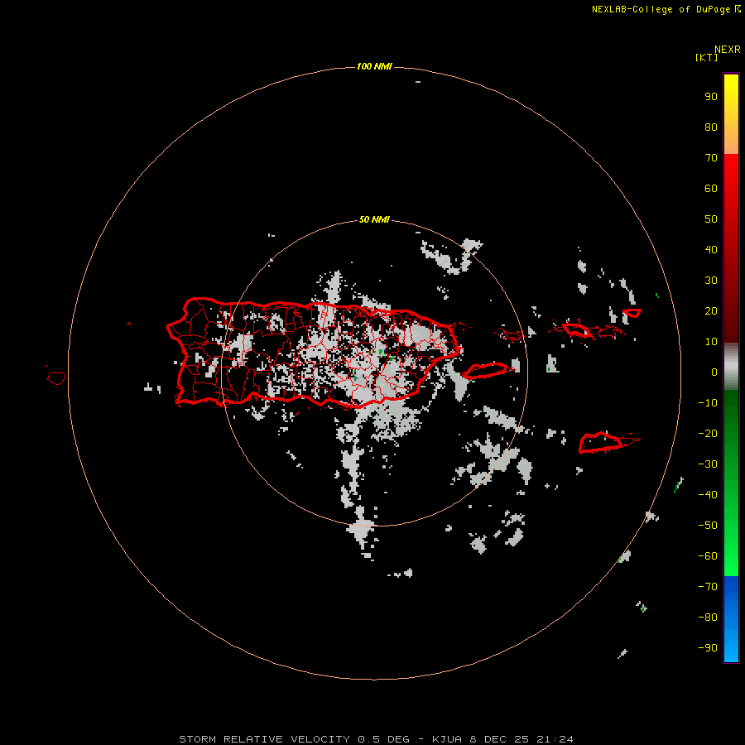Pick the red segment of the color bar
The height and width of the screenshot is (745, 745).
pyautogui.click(x=731, y=248)
